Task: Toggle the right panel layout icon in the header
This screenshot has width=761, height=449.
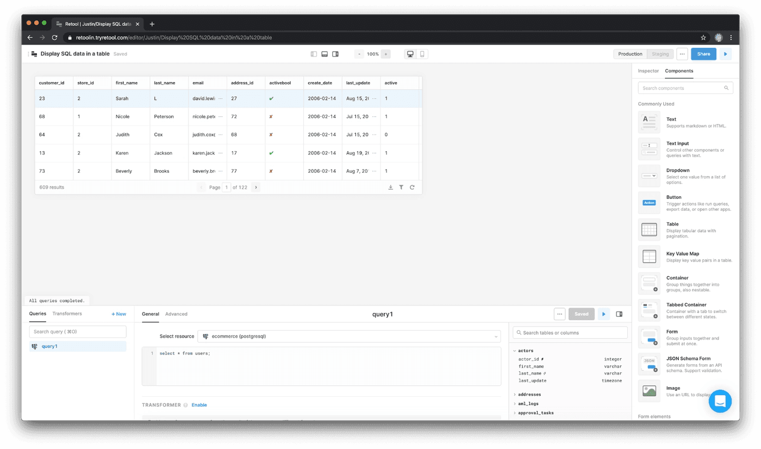Action: coord(335,54)
